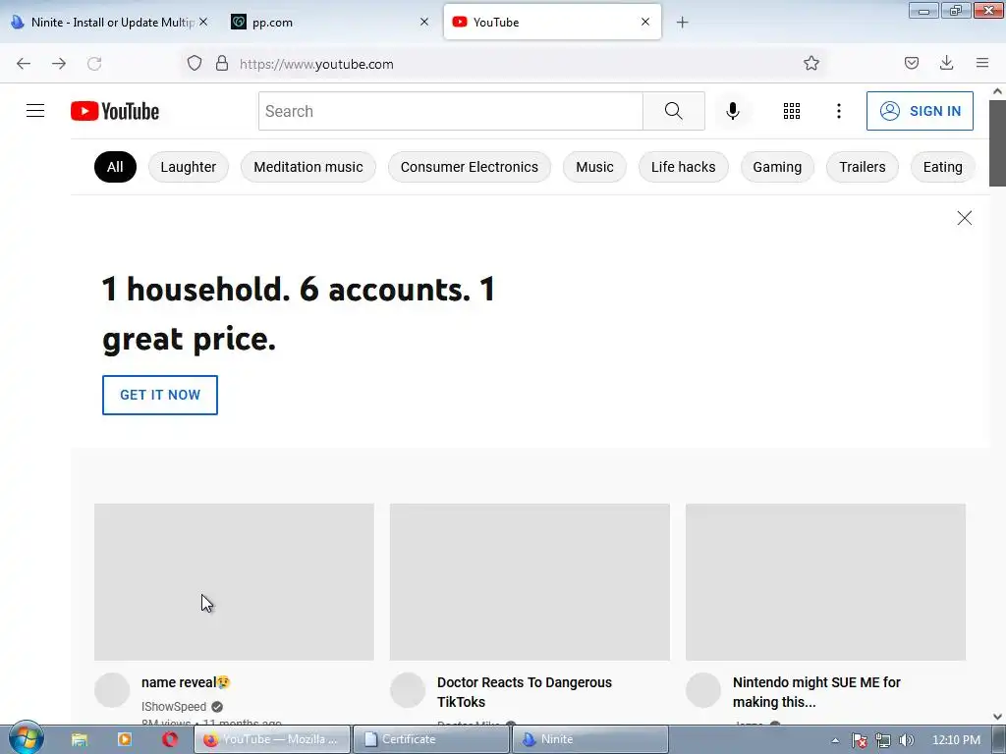Open tracking protection shield icon

[x=195, y=64]
